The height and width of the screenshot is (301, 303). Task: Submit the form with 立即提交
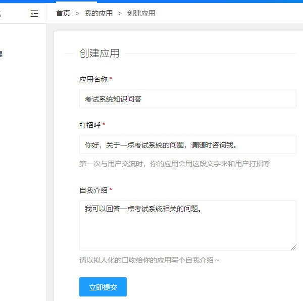coord(103,287)
